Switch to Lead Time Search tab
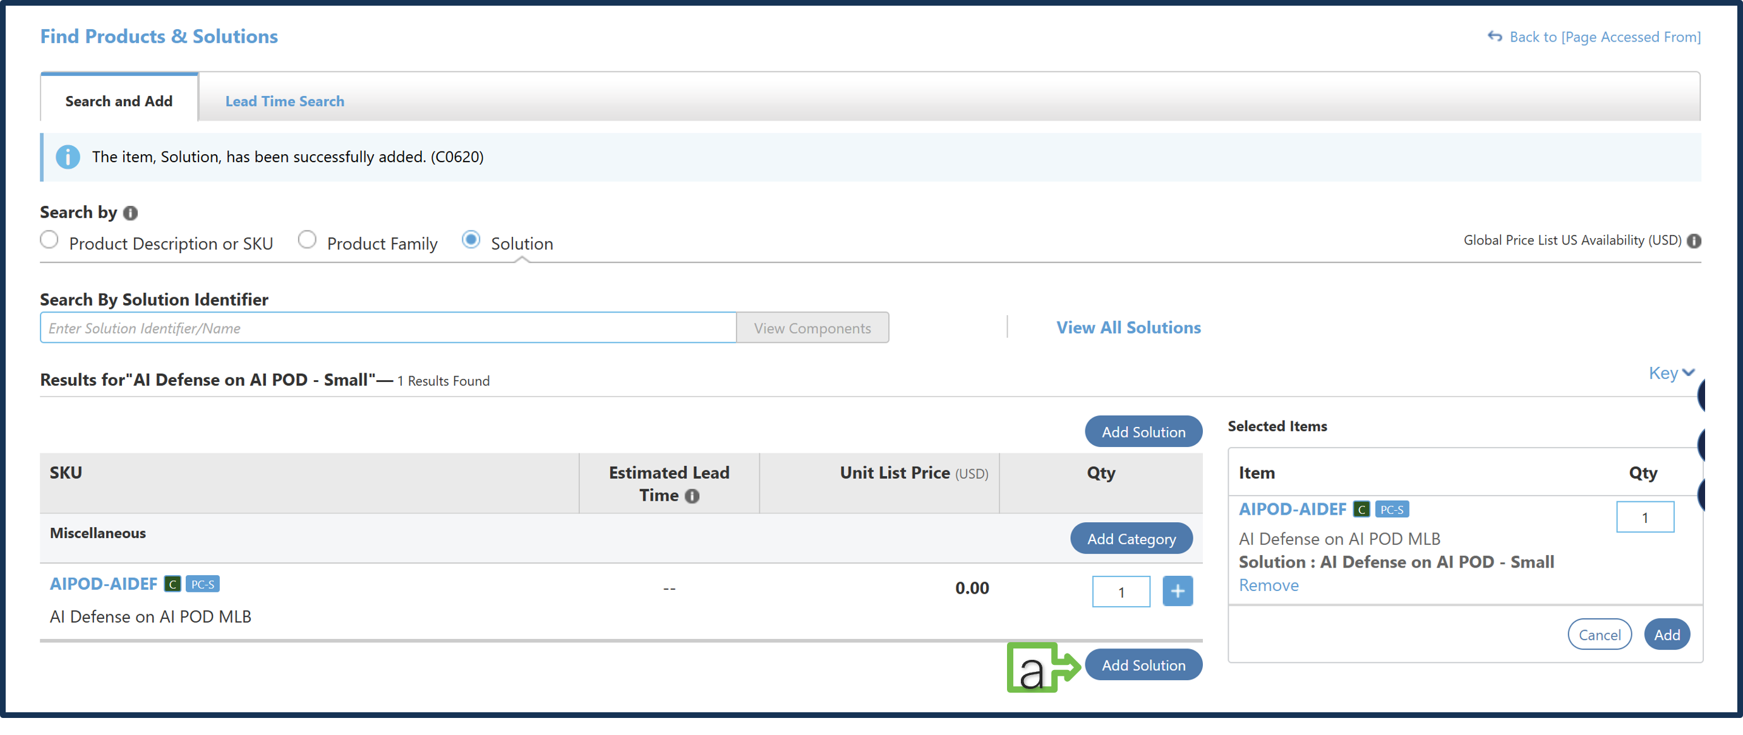Image resolution: width=1743 pixels, height=735 pixels. coord(284,101)
